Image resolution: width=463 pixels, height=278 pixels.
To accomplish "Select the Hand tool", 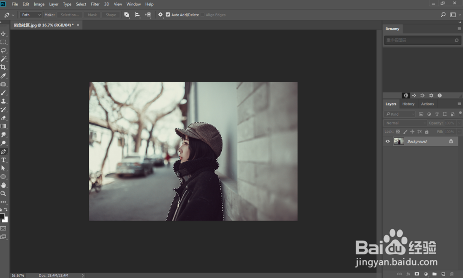I will (x=3, y=185).
